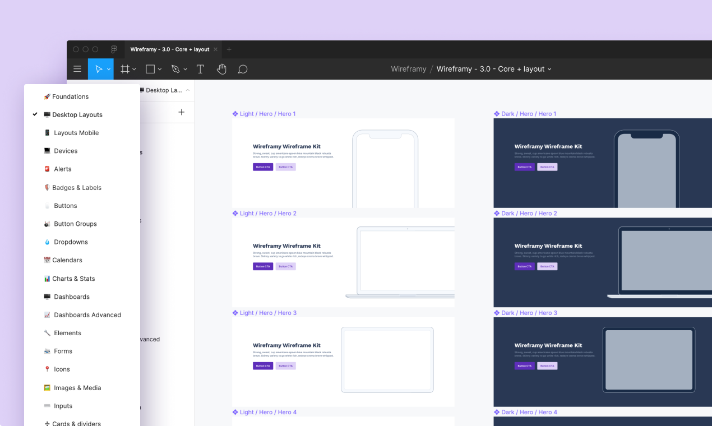Viewport: 712px width, 426px height.
Task: Open Move tool options chevron
Action: 109,70
